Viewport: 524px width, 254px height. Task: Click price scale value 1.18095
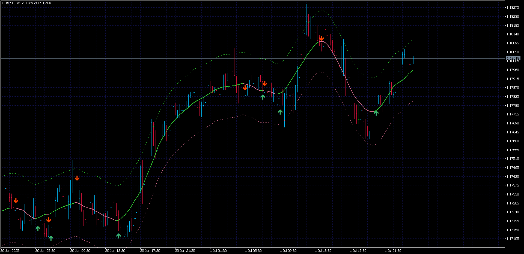[513, 43]
